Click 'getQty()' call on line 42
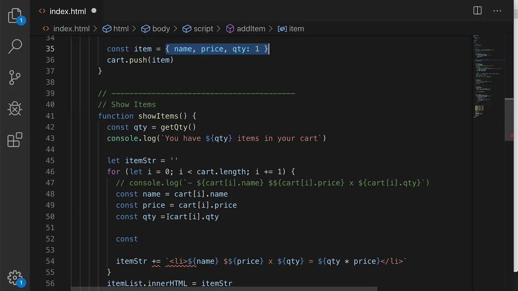Viewport: 518px width, 291px height. 178,127
